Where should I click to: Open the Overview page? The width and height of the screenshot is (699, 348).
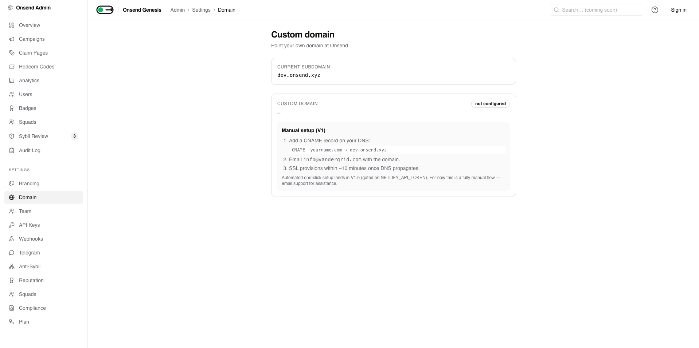coord(43,25)
